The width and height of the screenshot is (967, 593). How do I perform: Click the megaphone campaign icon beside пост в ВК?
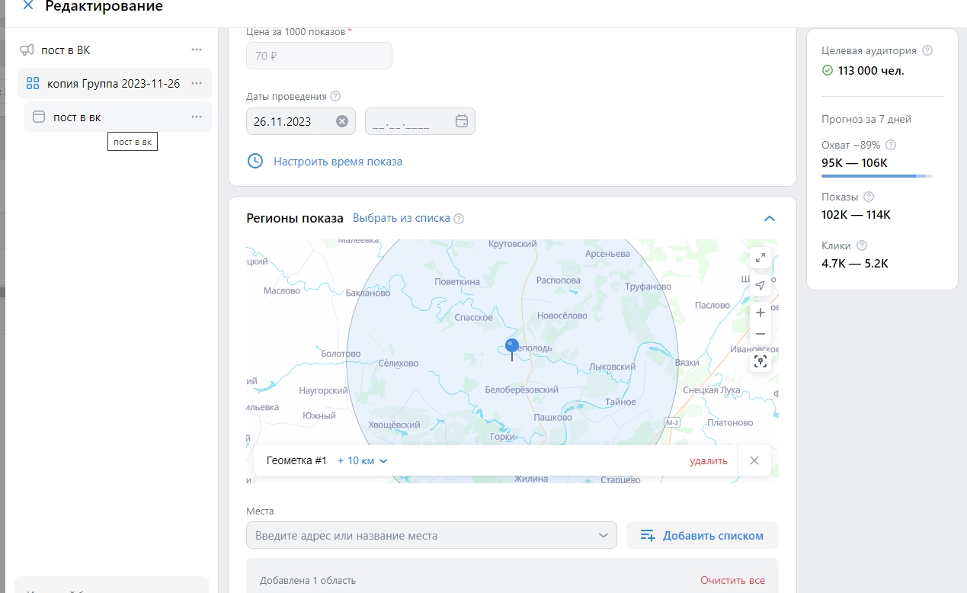27,50
